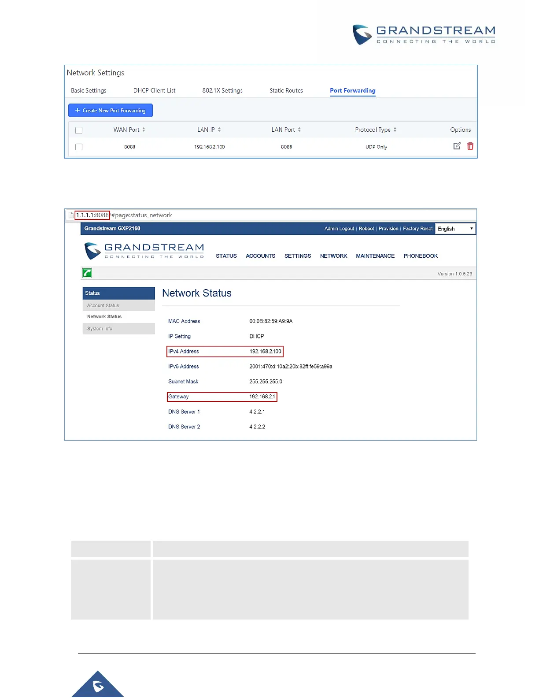Go to Static Routes tab
This screenshot has width=539, height=698.
tap(286, 90)
